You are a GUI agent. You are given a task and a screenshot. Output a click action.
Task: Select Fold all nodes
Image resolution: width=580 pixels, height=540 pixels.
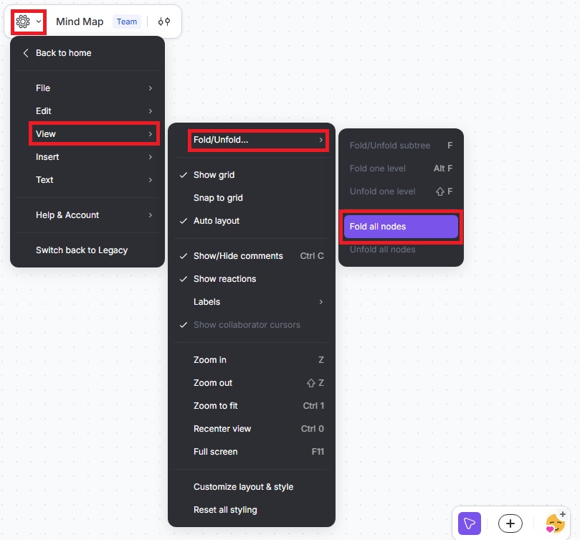click(x=400, y=227)
